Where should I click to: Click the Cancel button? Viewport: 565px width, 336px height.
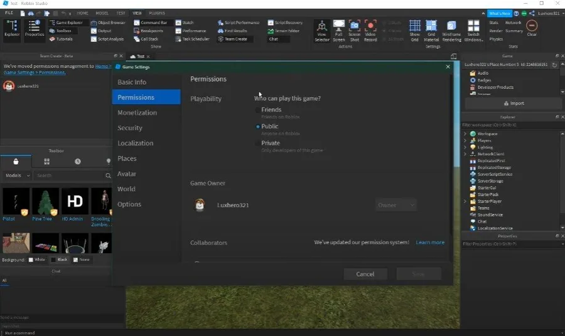click(x=365, y=274)
